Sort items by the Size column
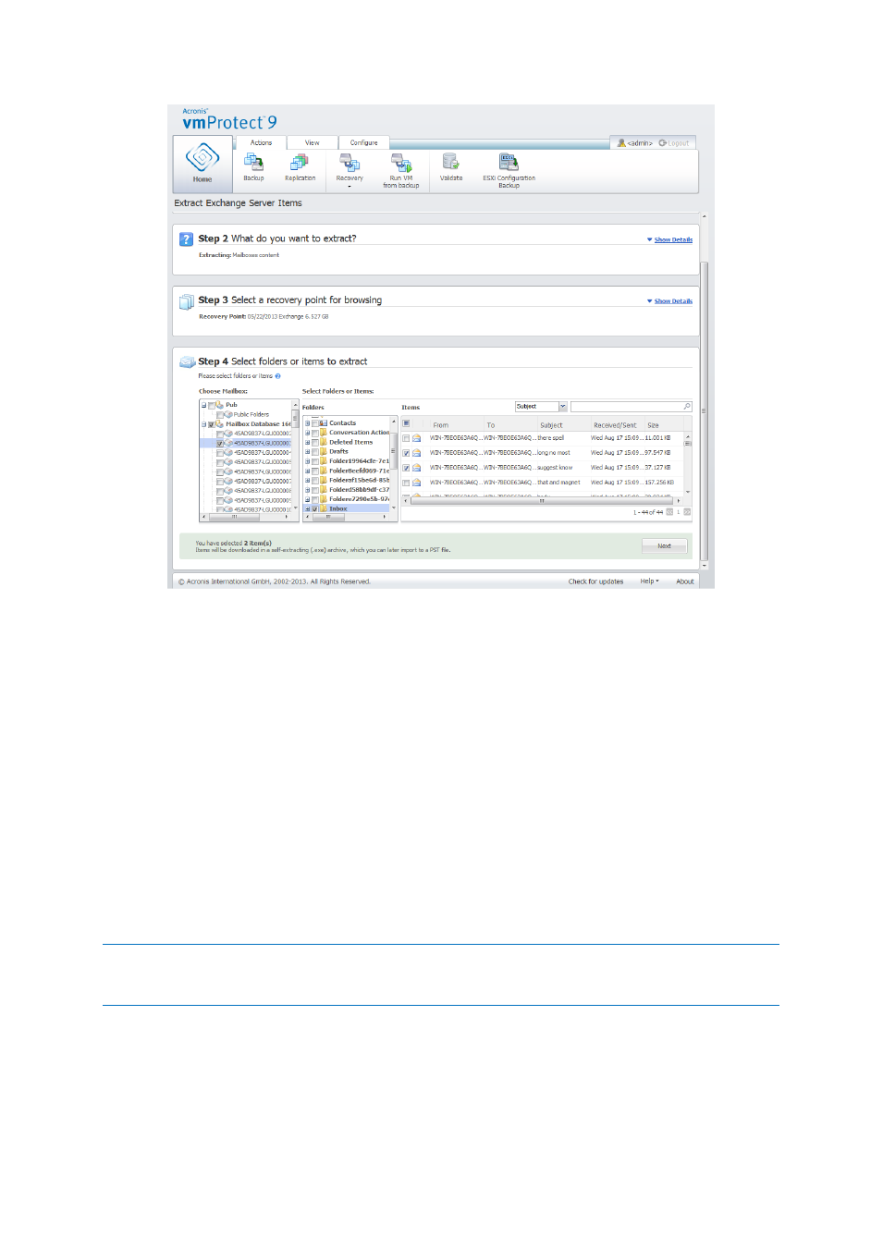Screen dimensions: 883x1248 (654, 425)
